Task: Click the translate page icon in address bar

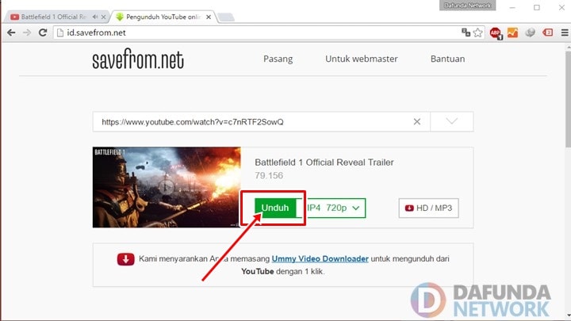Action: (x=466, y=32)
